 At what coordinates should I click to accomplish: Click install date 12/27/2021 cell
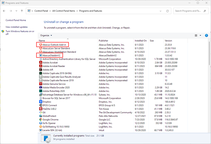(x=140, y=116)
